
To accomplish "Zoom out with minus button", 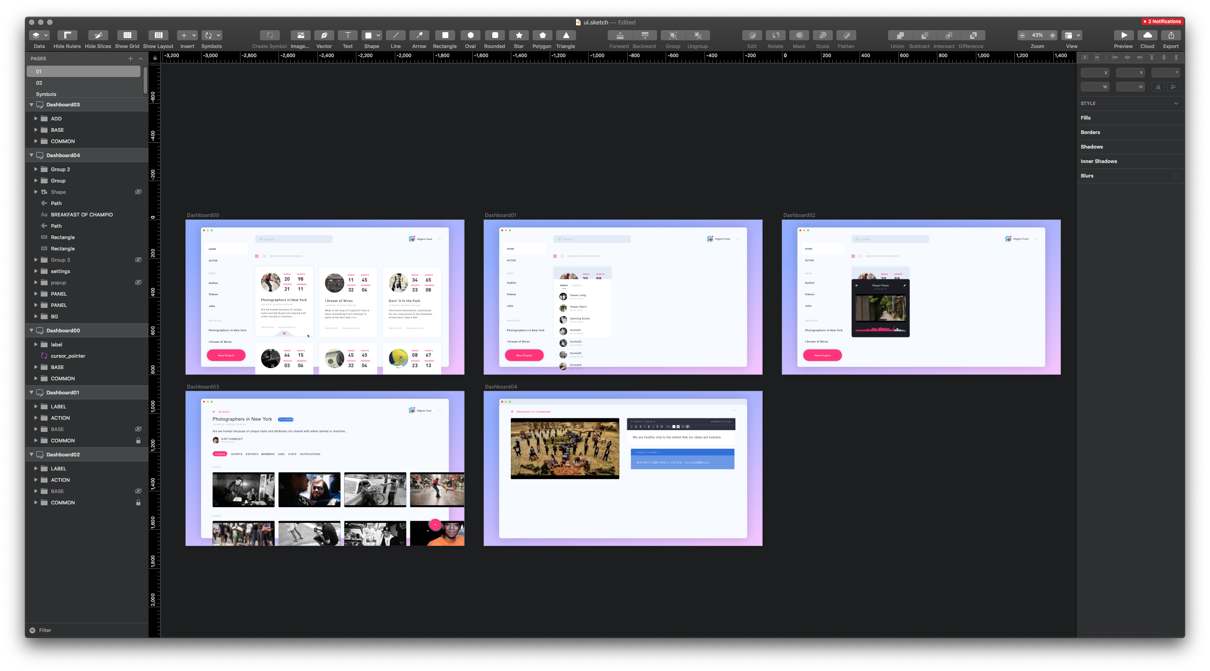I will 1022,35.
